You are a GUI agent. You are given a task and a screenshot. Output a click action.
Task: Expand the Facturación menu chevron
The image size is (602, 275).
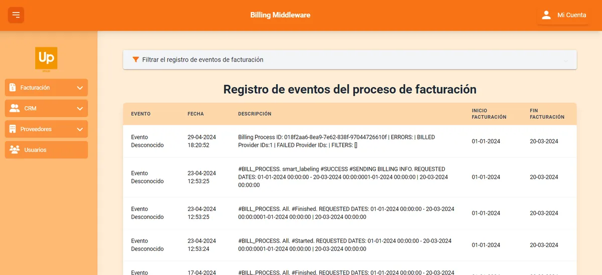pyautogui.click(x=80, y=88)
